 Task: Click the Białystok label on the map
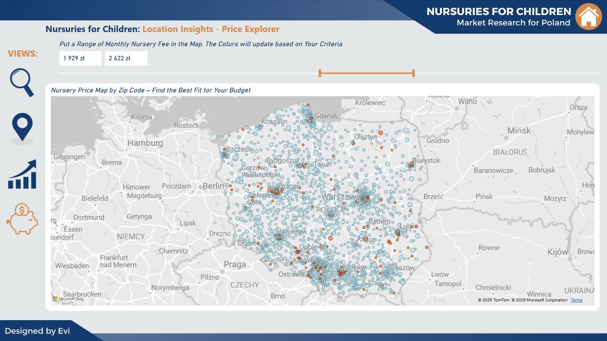click(x=426, y=160)
